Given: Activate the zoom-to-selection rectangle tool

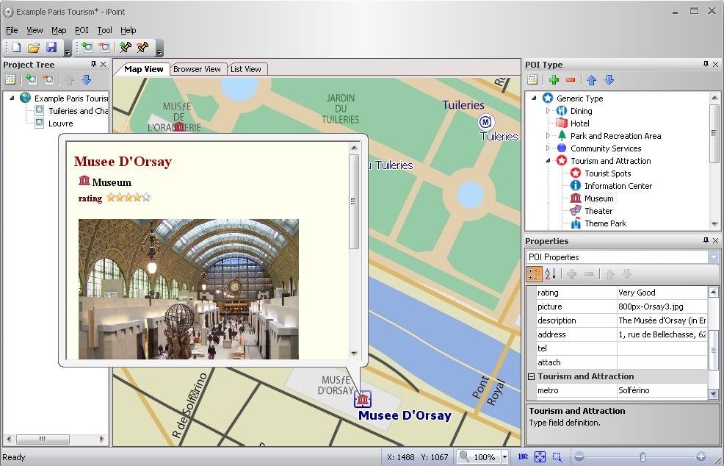Looking at the screenshot, I should tap(557, 456).
